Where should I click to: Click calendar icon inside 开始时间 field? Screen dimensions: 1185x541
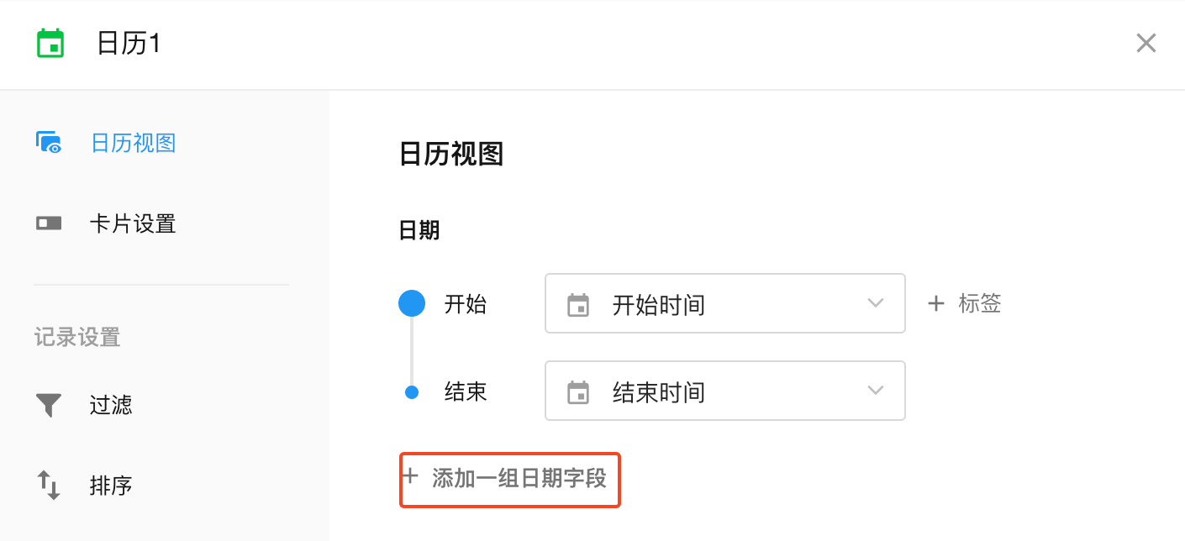coord(578,304)
